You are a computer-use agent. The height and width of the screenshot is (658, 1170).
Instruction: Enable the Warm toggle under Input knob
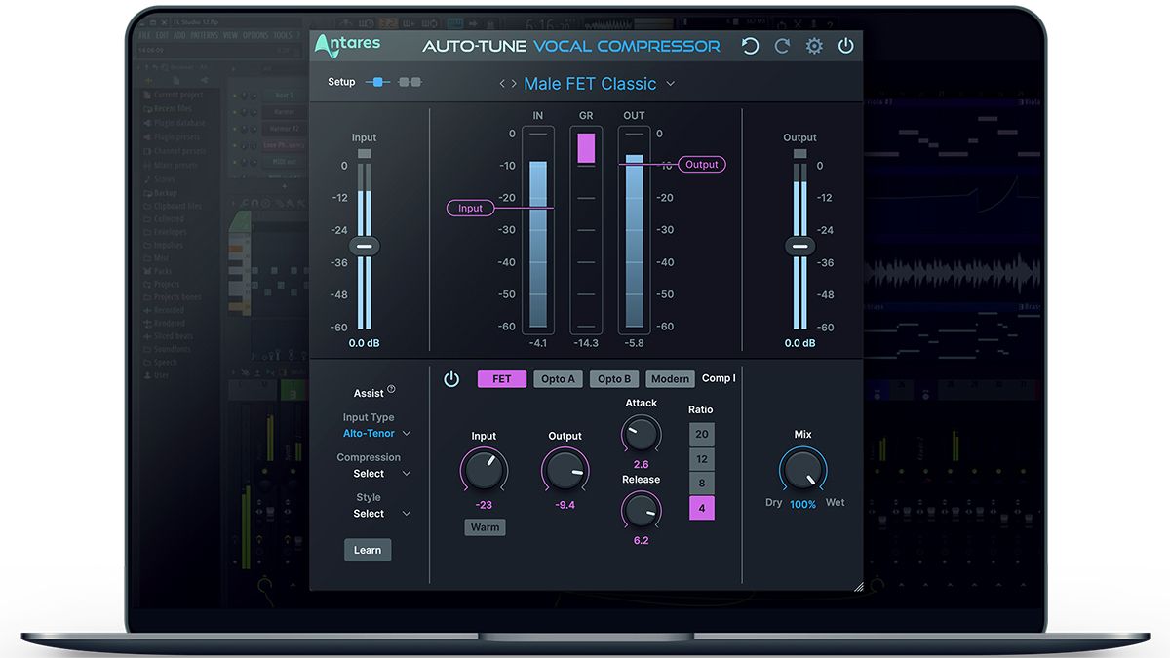click(x=485, y=527)
